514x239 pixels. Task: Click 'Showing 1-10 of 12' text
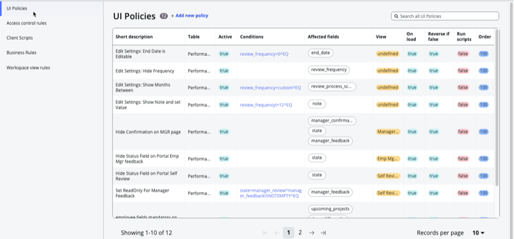coord(146,233)
